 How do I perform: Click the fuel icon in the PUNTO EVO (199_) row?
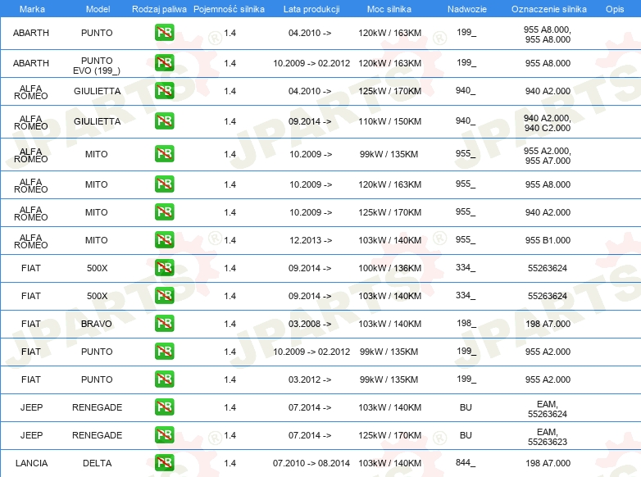pos(164,63)
